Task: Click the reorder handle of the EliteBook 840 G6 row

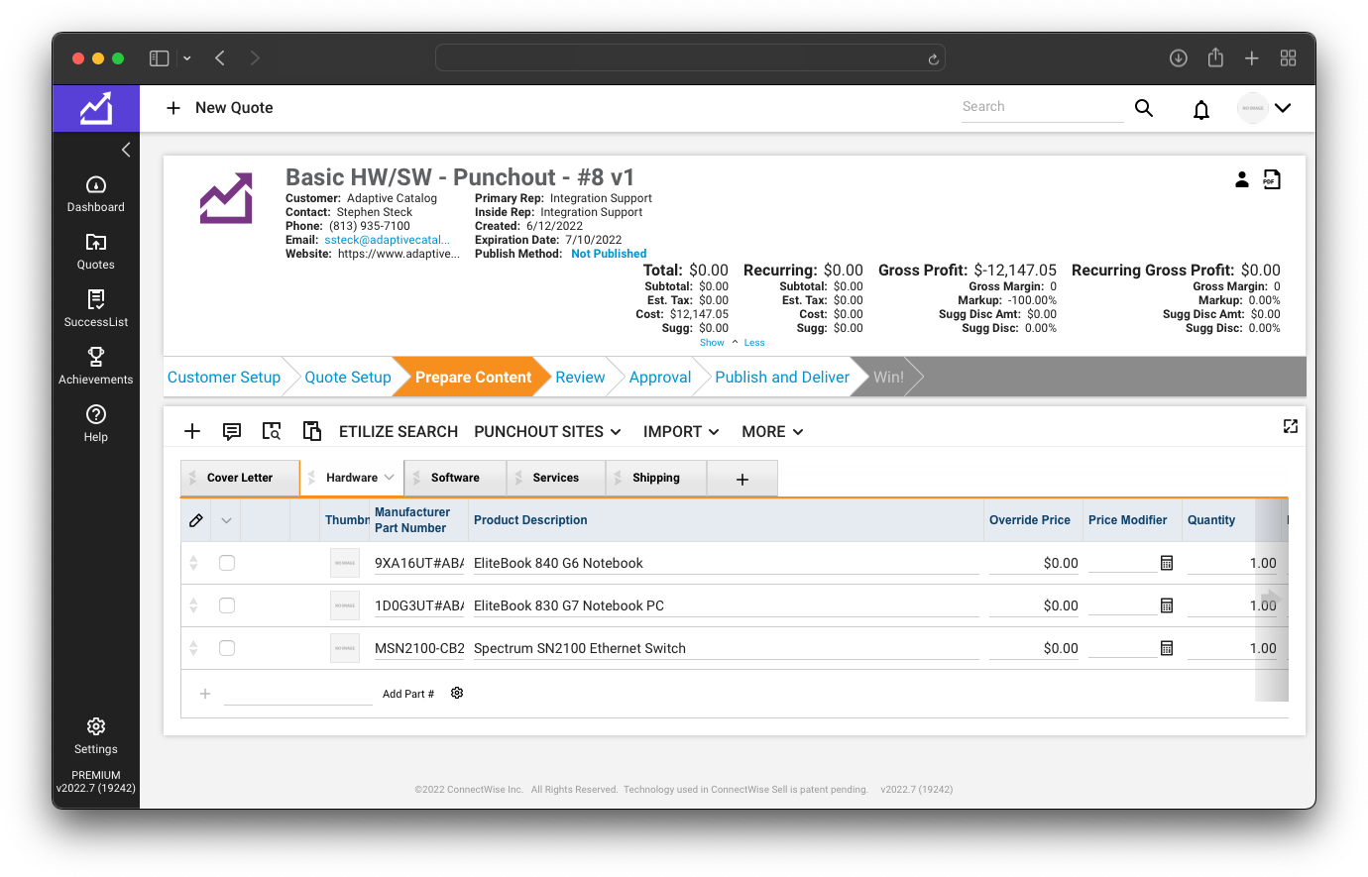Action: [x=193, y=563]
